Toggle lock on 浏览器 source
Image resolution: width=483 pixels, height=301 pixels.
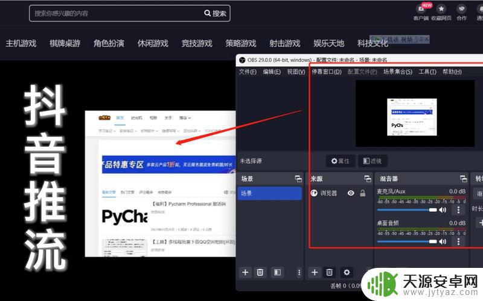click(363, 193)
